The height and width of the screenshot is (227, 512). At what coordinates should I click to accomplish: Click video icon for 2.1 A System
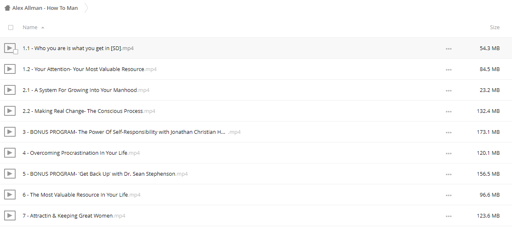coord(10,90)
